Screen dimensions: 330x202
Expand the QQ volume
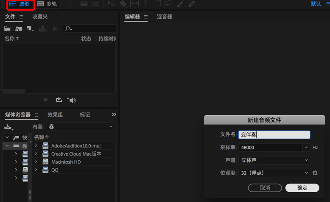coord(36,169)
